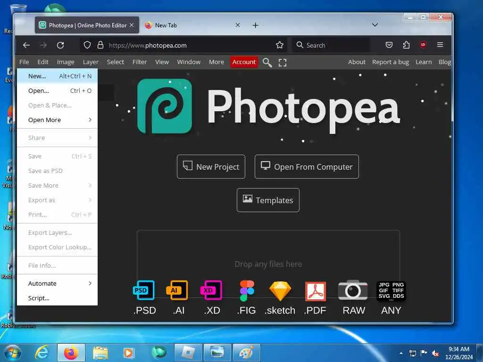Open the Select menu

coord(116,62)
